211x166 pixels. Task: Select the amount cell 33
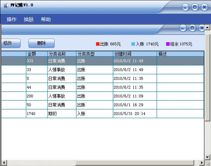[37, 70]
